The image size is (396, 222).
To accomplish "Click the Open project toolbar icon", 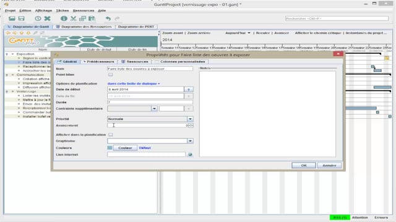I will pos(12,18).
